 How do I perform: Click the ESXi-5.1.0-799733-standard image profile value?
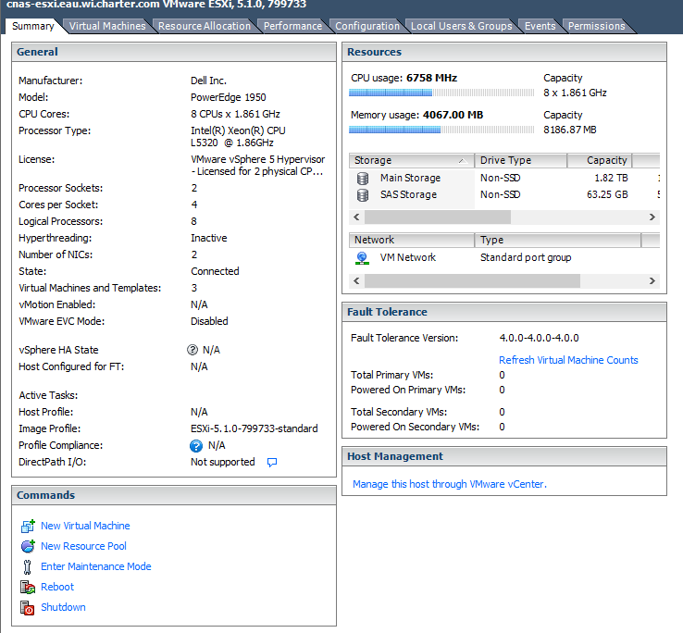[255, 428]
